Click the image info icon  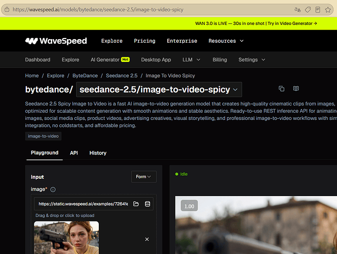point(53,189)
